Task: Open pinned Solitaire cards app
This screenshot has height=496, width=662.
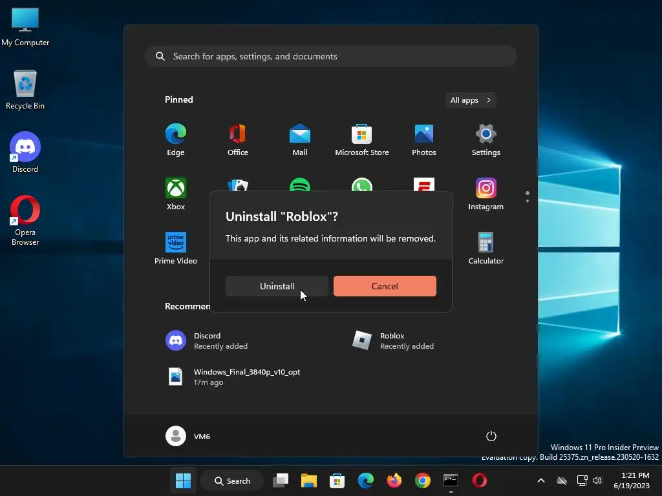Action: tap(238, 185)
